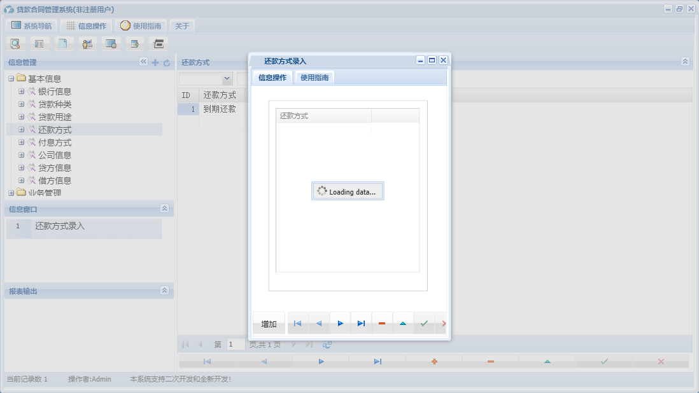This screenshot has width=699, height=393.
Task: Maximize the 还款方式录入 dialog
Action: coord(432,60)
